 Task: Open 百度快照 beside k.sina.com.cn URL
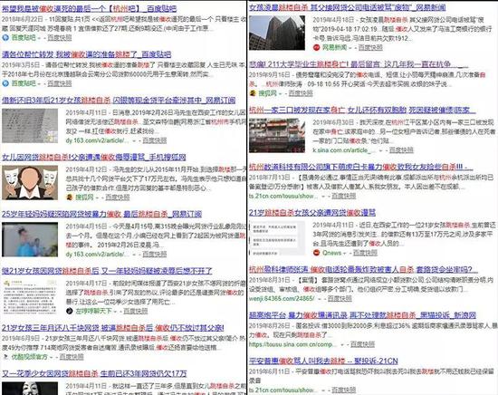tap(401, 149)
